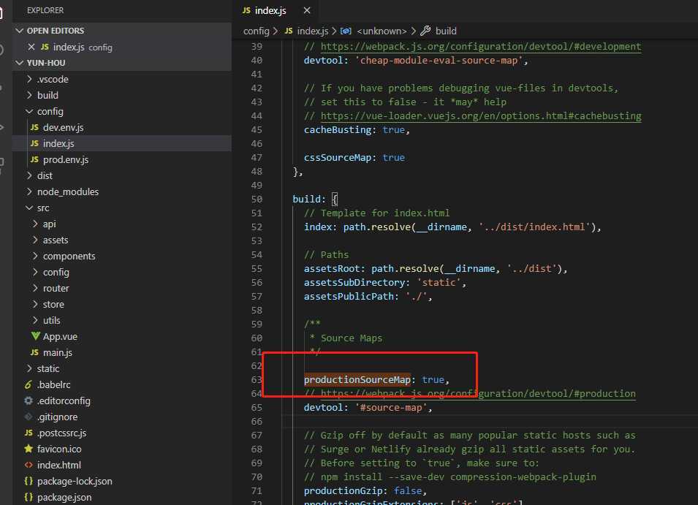Open prod.env.js from the explorer
This screenshot has width=698, height=505.
click(x=65, y=159)
